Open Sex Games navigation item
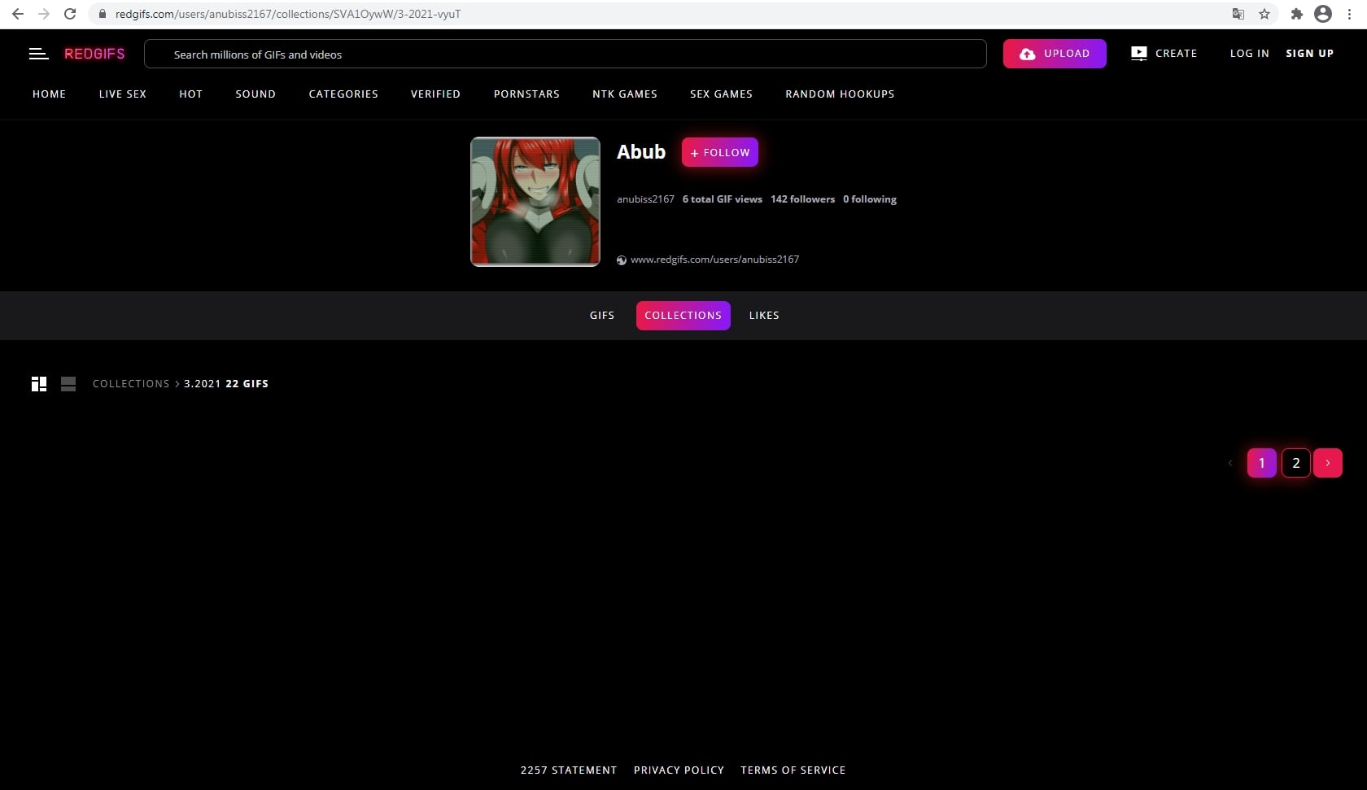The width and height of the screenshot is (1367, 790). point(721,94)
